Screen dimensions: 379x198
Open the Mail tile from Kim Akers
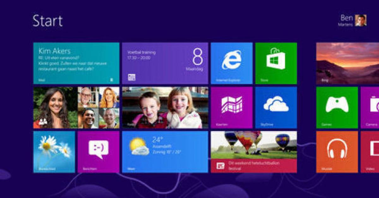coord(76,63)
